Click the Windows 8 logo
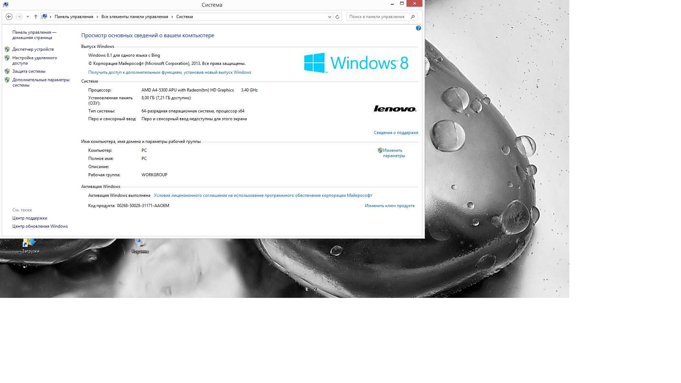The image size is (681, 383). 356,63
